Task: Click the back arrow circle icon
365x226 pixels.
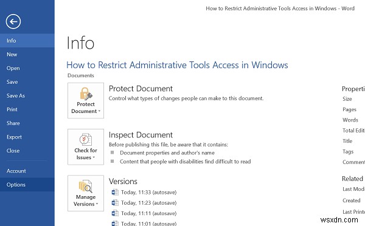Action: (x=13, y=21)
